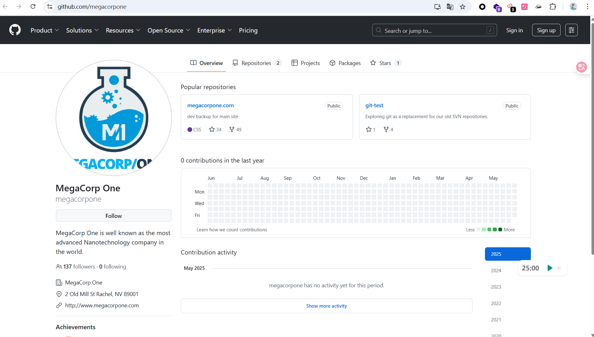Click the fork count 49 on megacorpone.com
The image size is (594, 337).
point(235,129)
